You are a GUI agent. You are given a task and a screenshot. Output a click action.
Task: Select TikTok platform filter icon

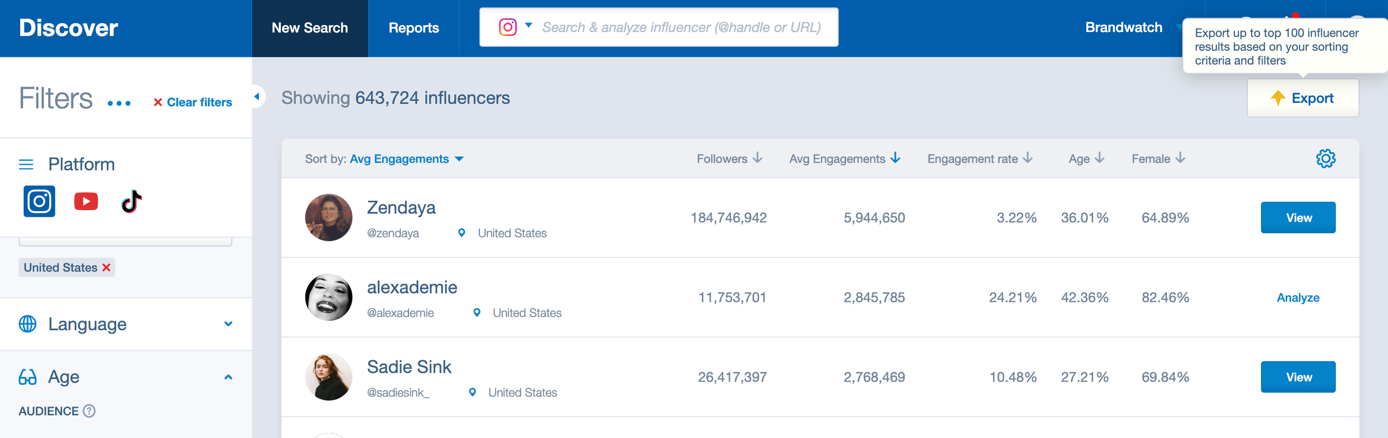click(131, 201)
